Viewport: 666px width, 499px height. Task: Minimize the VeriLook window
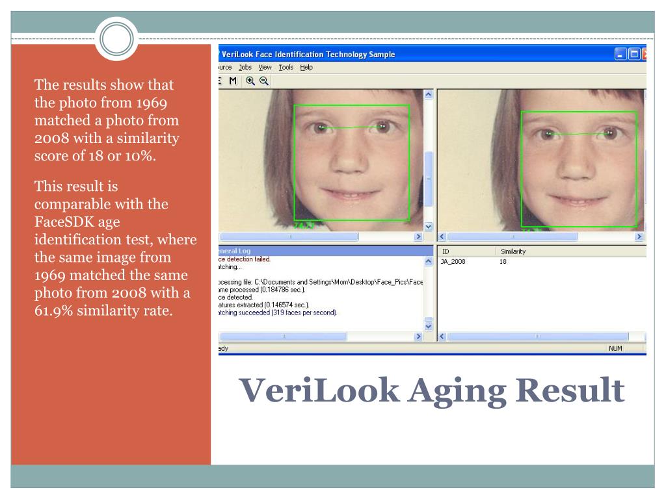point(620,54)
